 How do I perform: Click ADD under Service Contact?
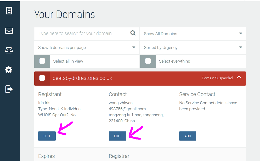[188, 136]
